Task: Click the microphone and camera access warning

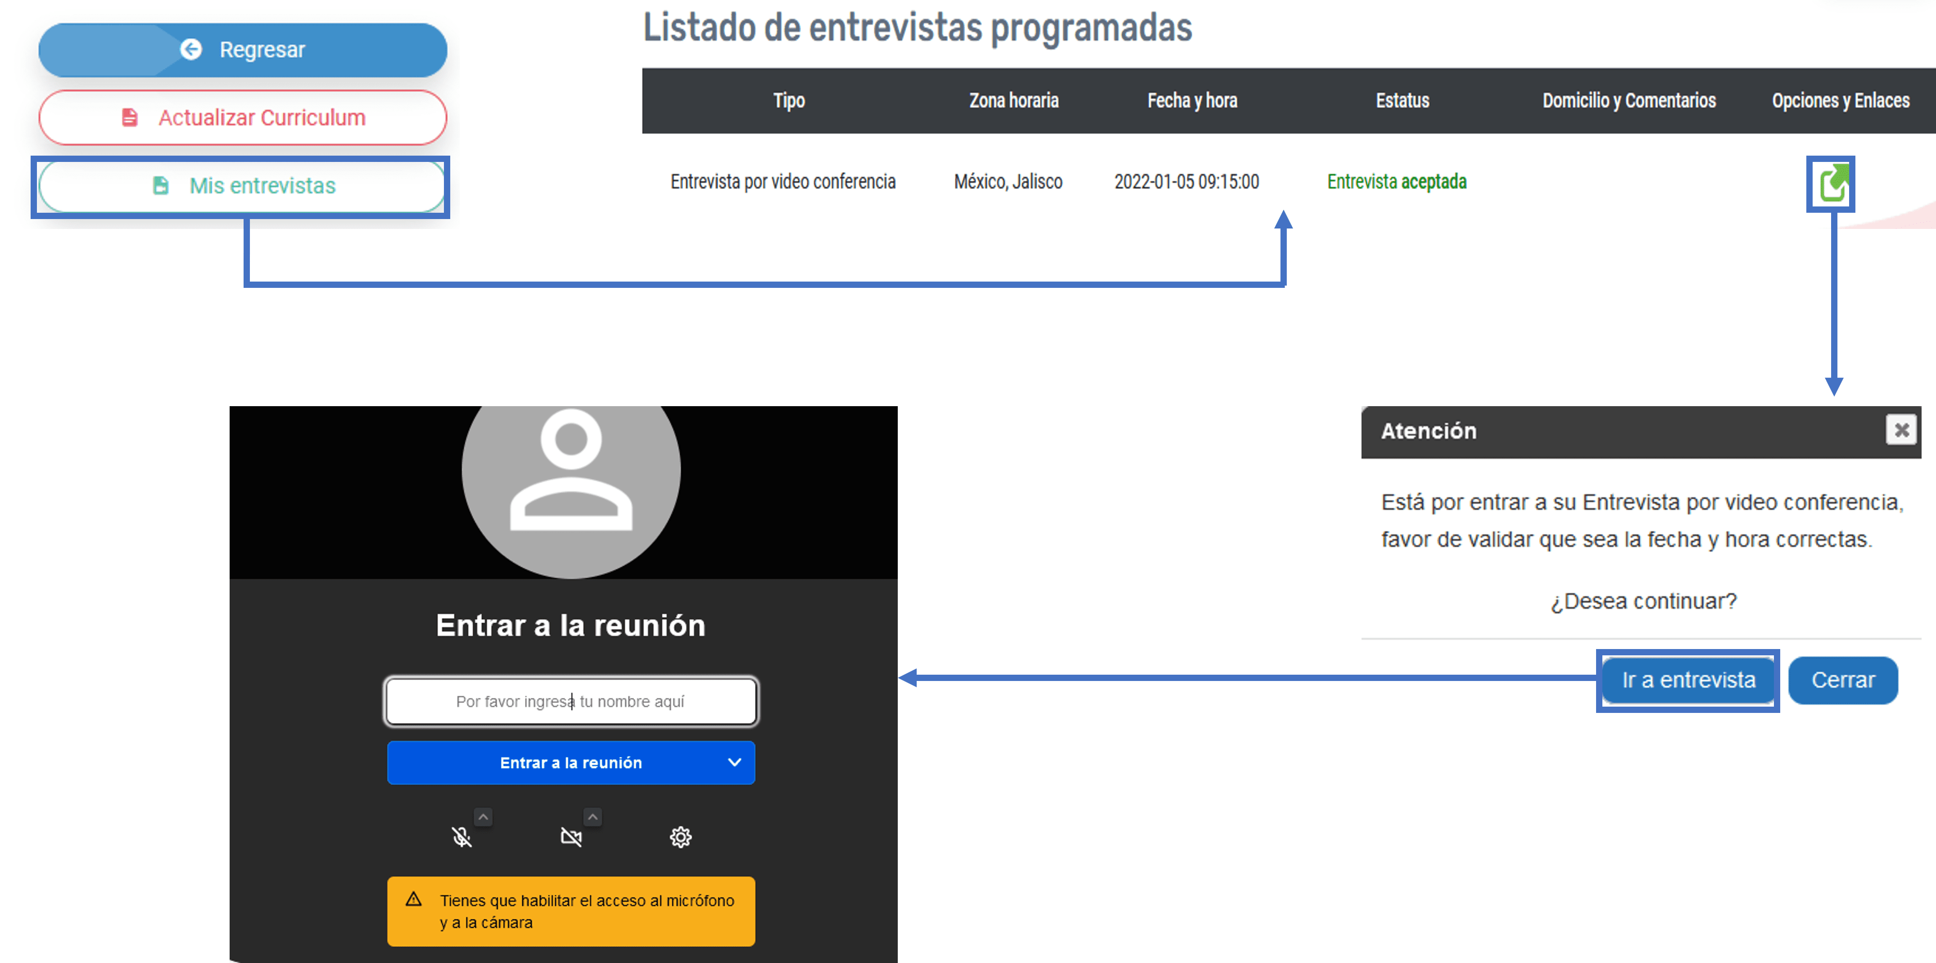Action: (x=570, y=911)
